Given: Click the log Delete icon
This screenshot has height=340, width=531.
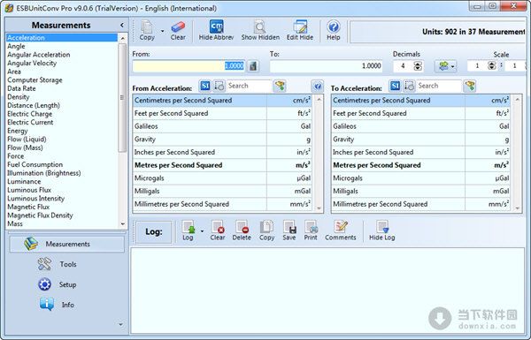Looking at the screenshot, I should click(x=242, y=230).
